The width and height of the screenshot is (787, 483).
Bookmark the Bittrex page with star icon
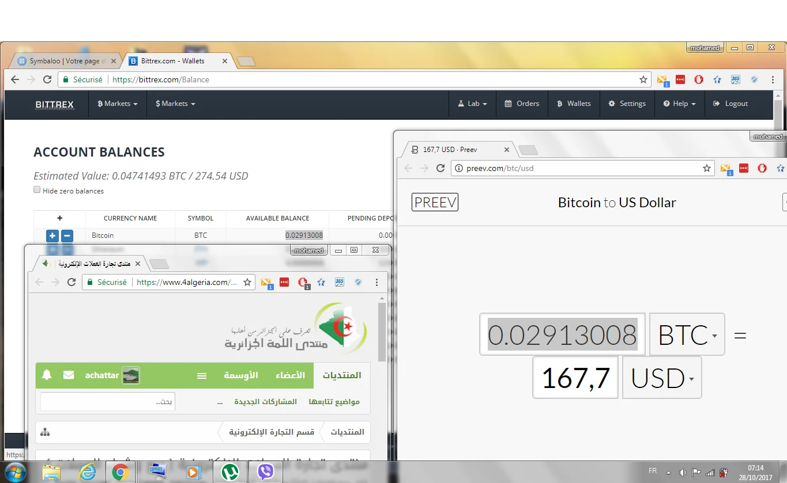point(643,79)
